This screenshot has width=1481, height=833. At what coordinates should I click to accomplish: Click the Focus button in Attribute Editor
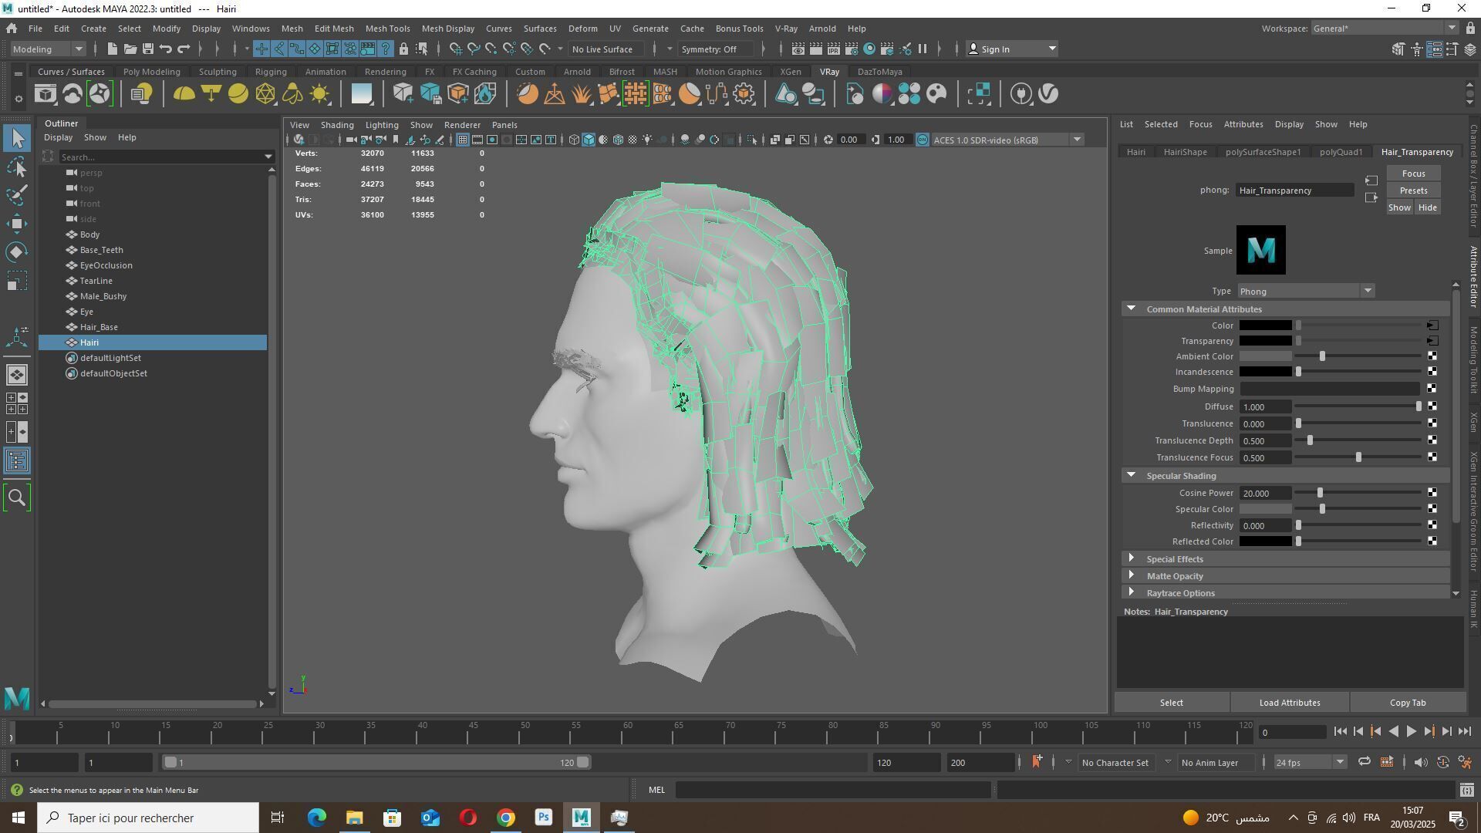(x=1413, y=174)
